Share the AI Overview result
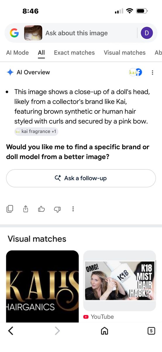The image size is (162, 352). click(26, 209)
